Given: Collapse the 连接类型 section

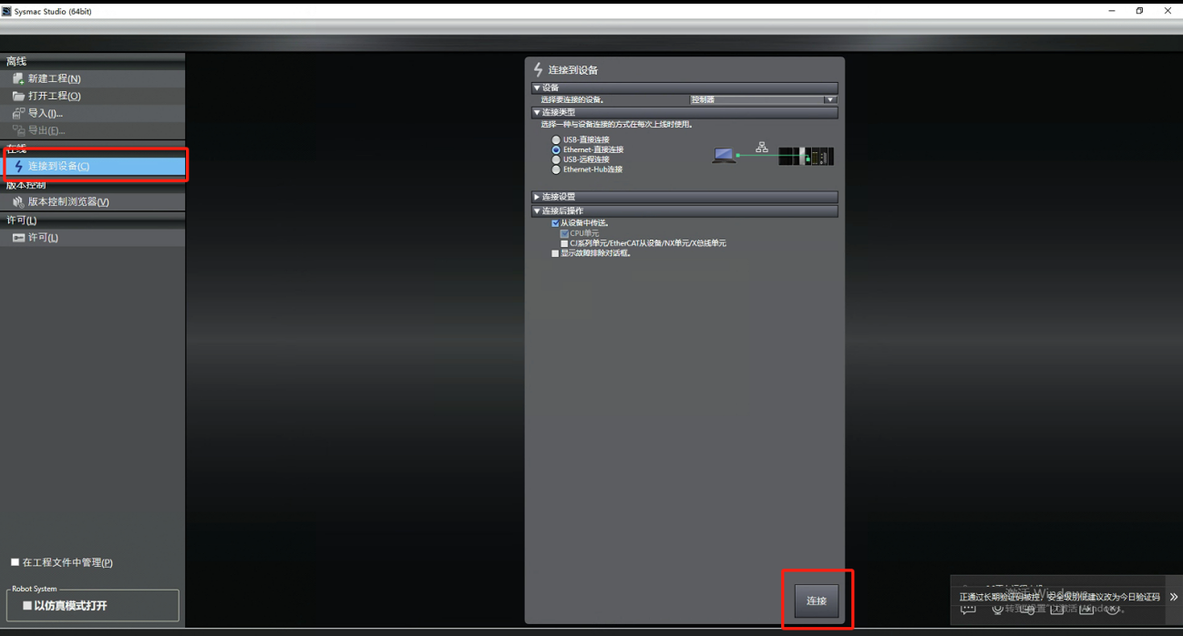Looking at the screenshot, I should pos(537,113).
